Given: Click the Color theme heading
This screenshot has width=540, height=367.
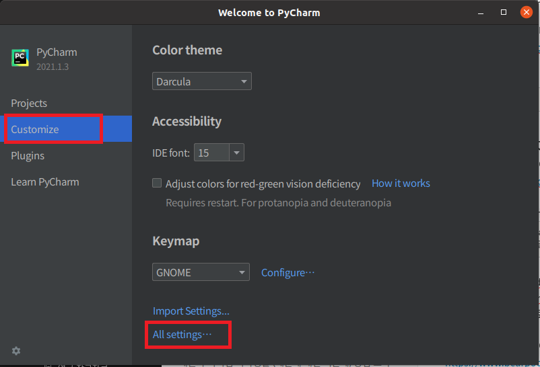Looking at the screenshot, I should pyautogui.click(x=187, y=50).
